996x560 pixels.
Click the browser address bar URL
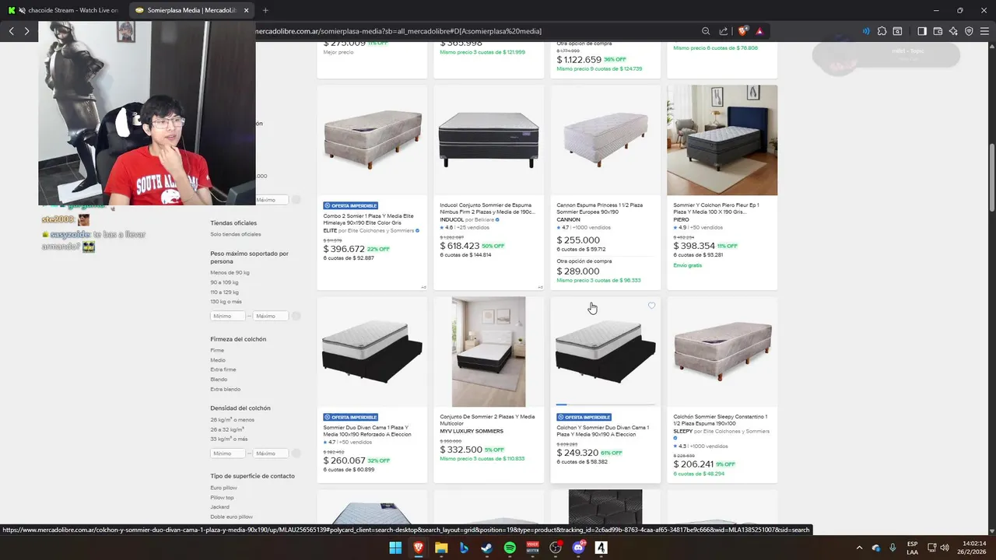click(398, 31)
